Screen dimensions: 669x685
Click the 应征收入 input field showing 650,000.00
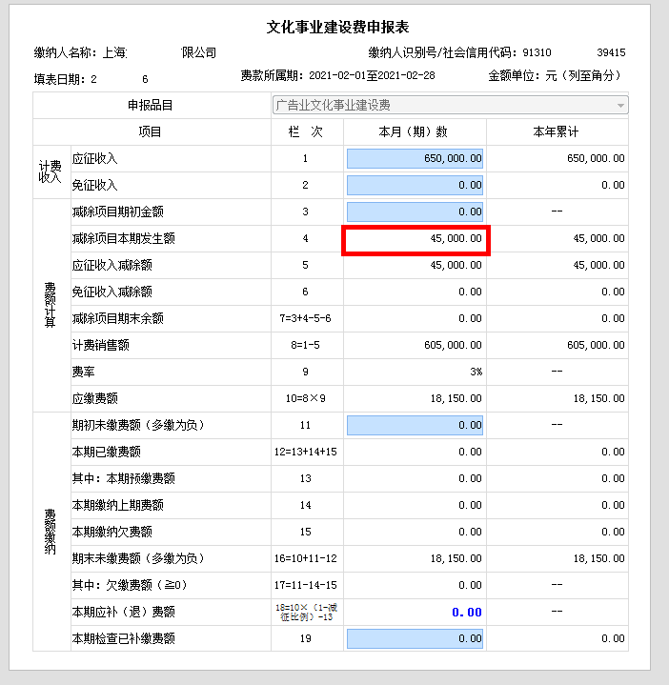click(415, 158)
